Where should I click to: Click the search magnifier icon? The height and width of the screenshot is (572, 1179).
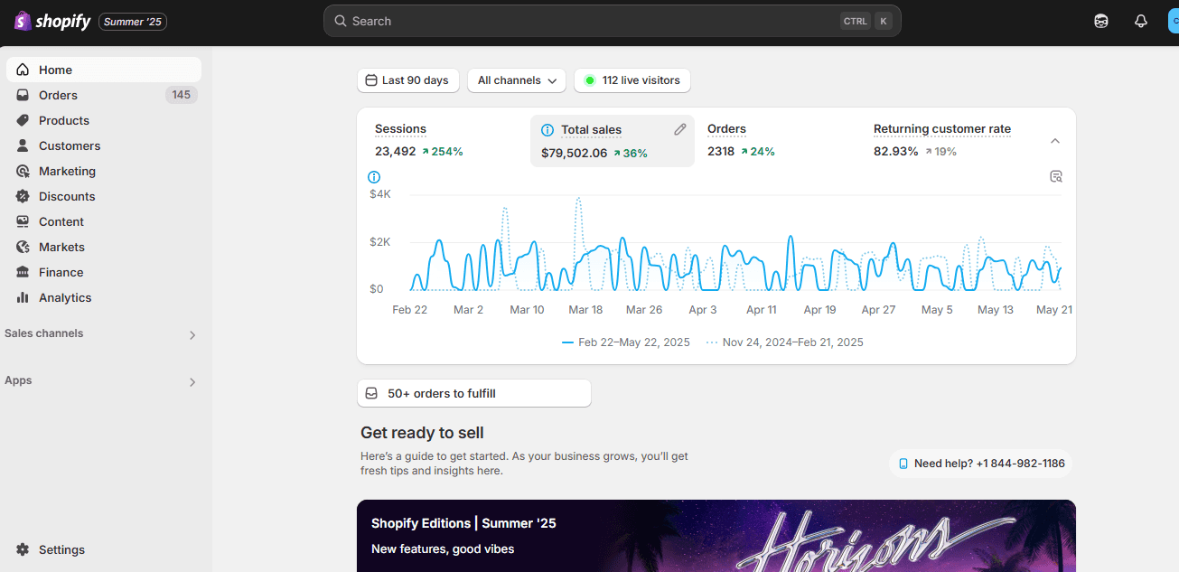click(341, 21)
